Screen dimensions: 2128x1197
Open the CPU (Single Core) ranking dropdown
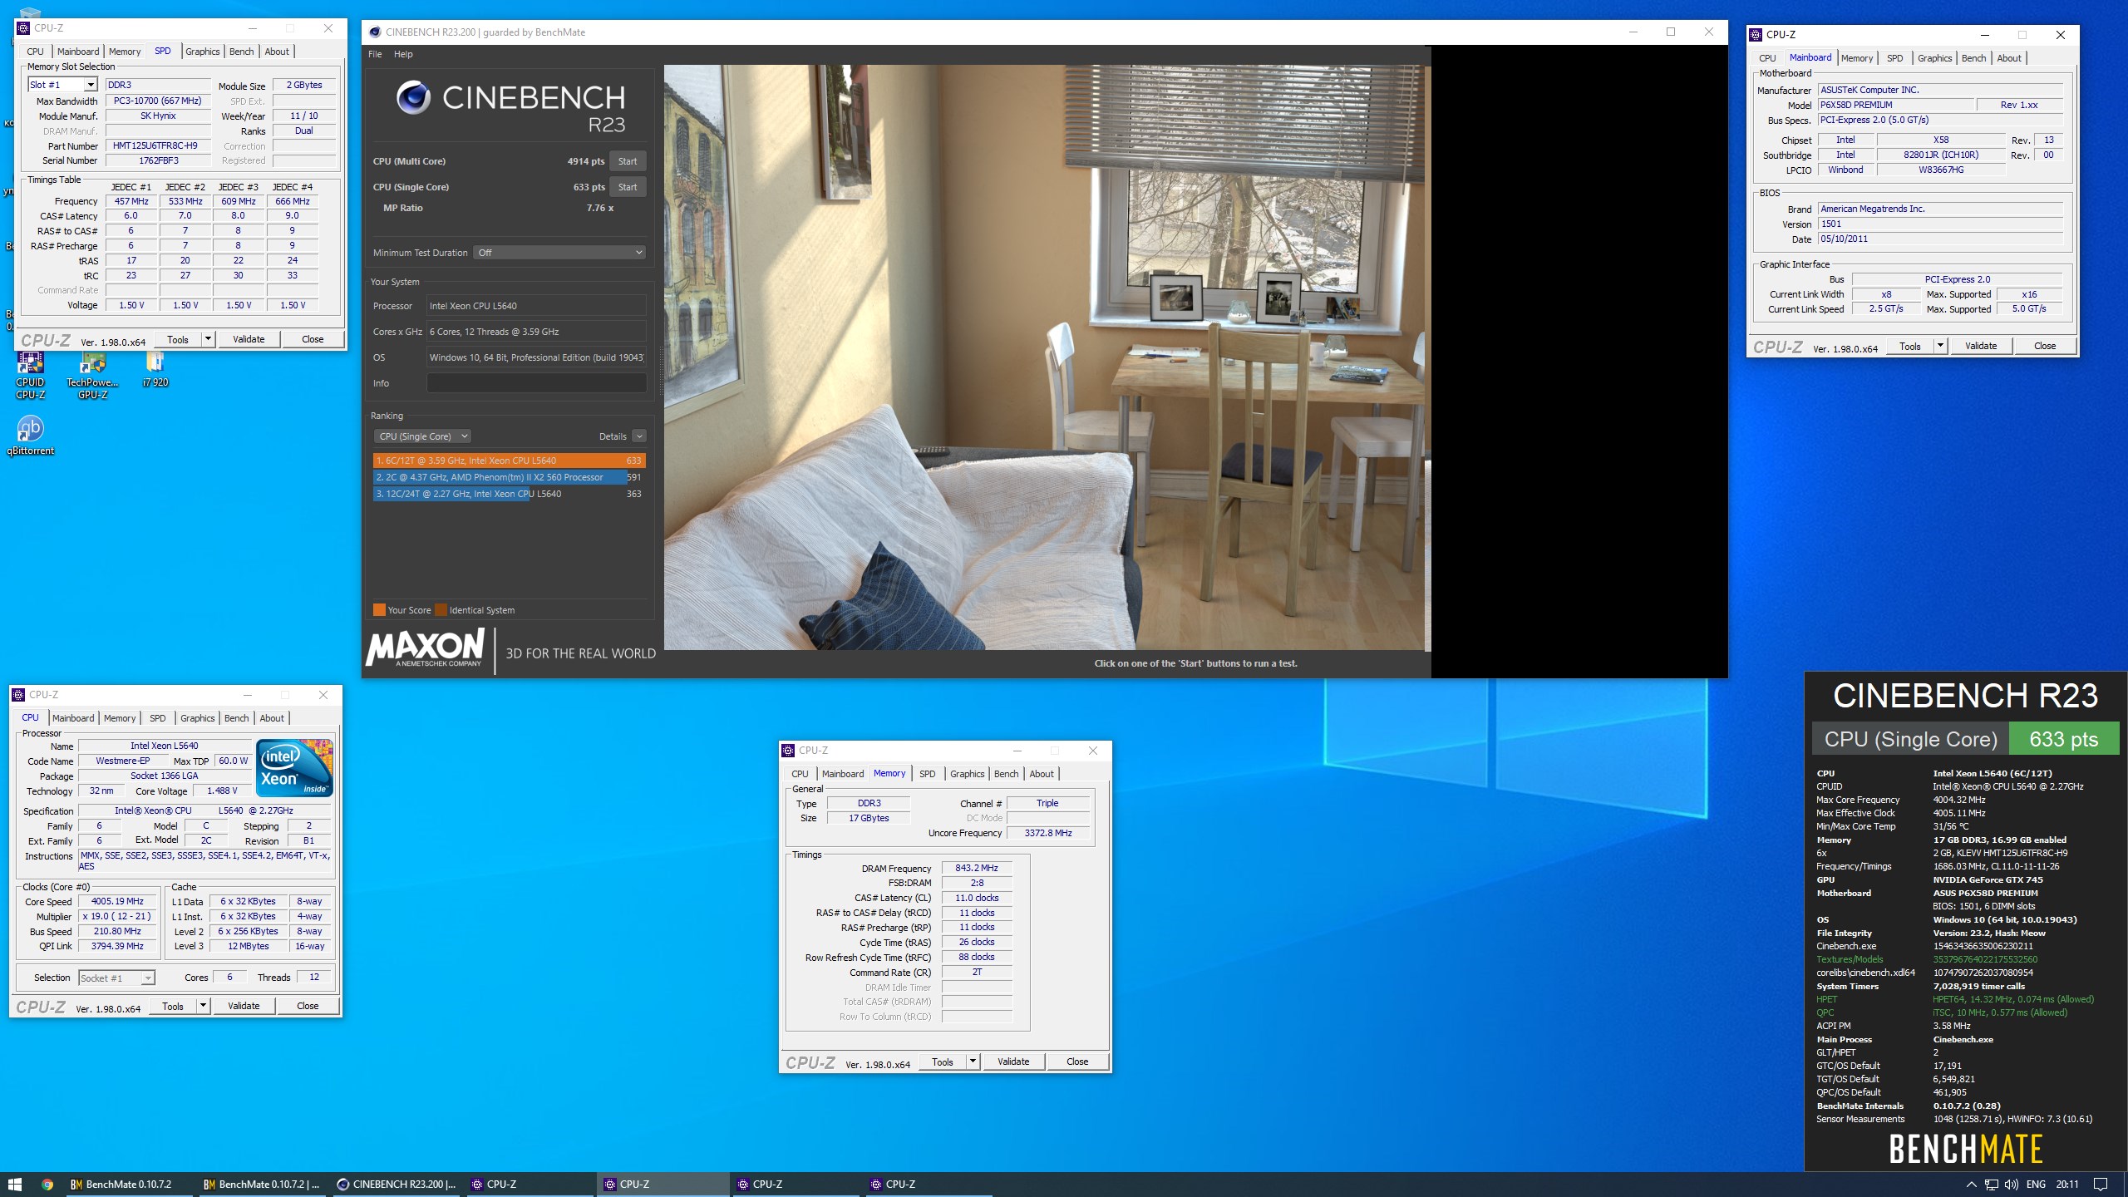[x=423, y=436]
